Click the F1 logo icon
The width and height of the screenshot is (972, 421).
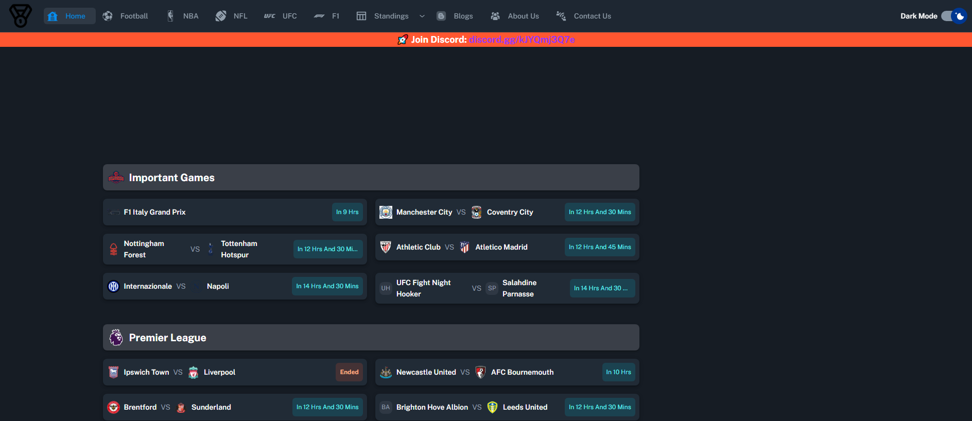319,16
